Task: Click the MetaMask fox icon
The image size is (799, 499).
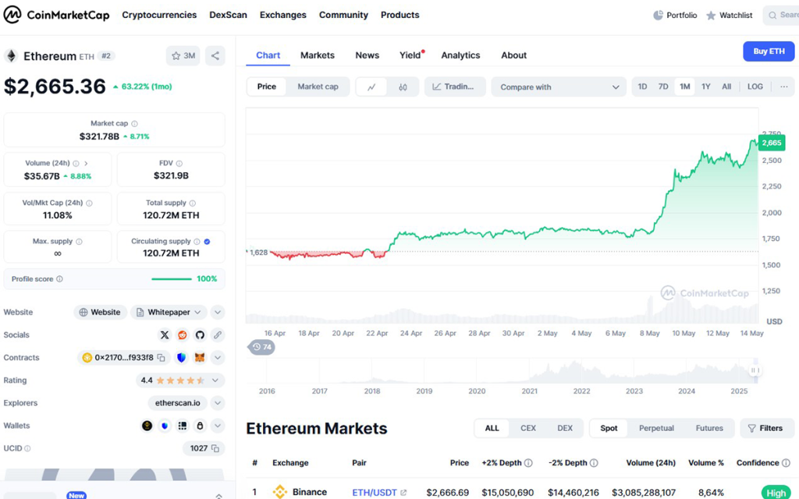Action: pos(199,358)
